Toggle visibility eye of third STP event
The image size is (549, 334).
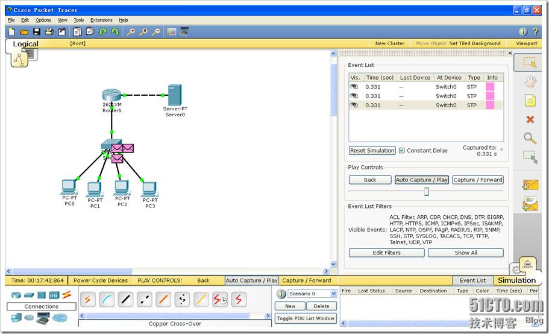pyautogui.click(x=354, y=105)
